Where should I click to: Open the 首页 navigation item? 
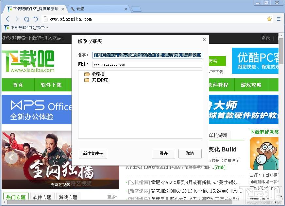point(18,85)
